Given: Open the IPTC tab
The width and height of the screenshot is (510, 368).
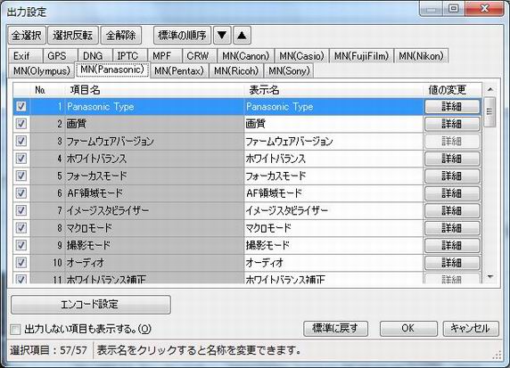Looking at the screenshot, I should pos(130,56).
